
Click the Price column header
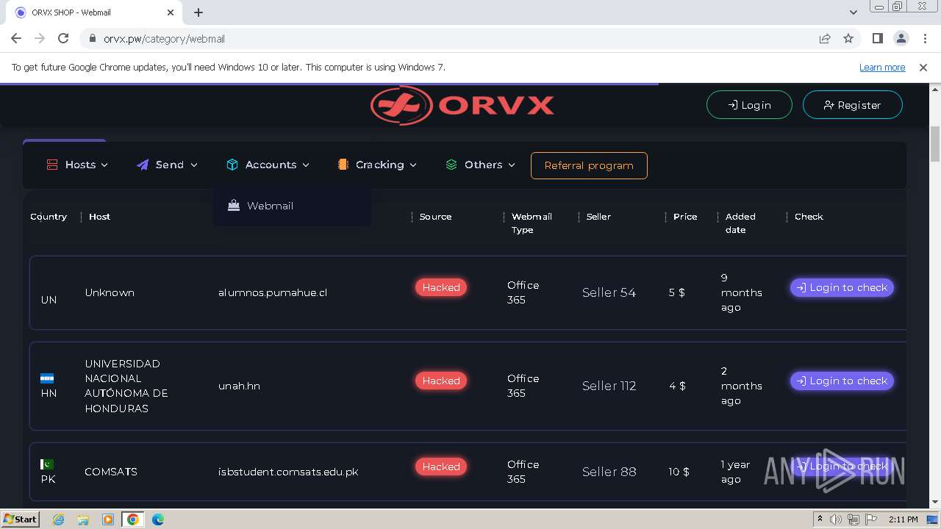click(x=685, y=217)
